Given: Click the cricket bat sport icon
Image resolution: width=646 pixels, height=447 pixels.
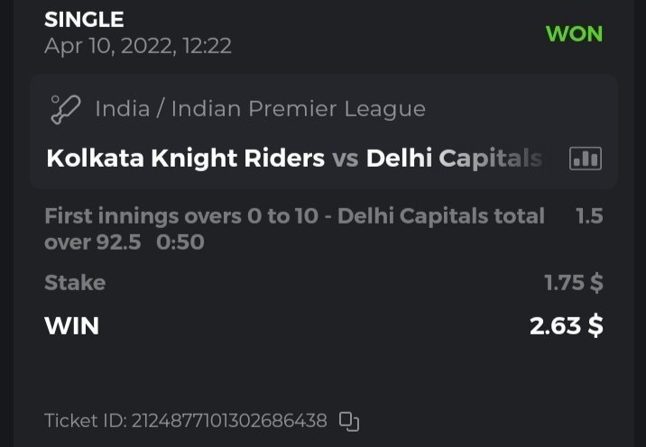Looking at the screenshot, I should pos(66,110).
